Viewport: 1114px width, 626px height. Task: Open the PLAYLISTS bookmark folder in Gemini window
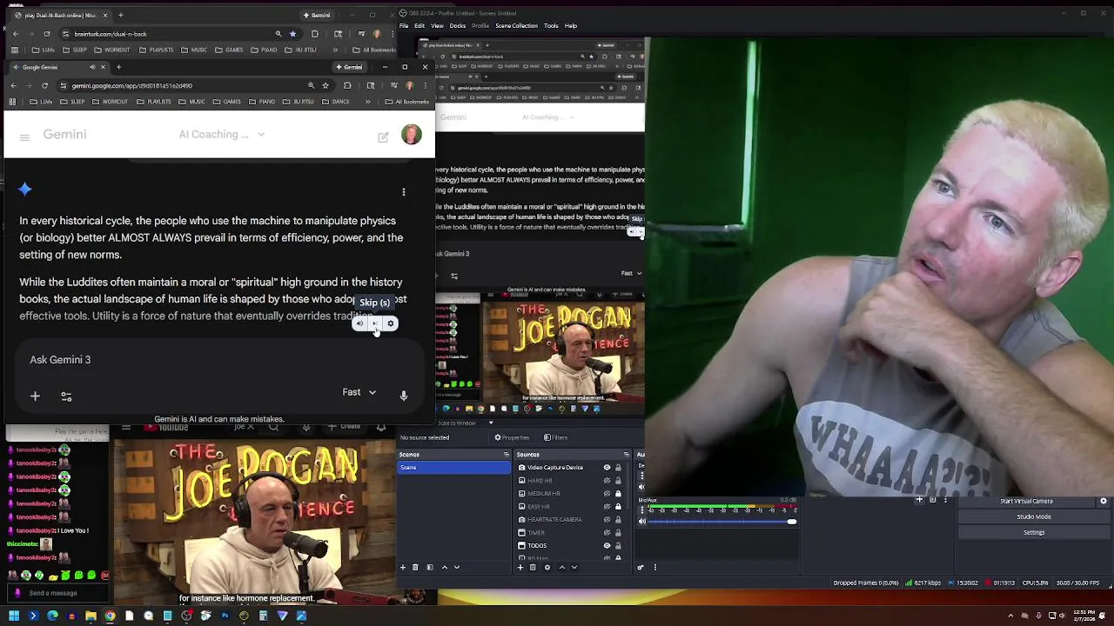[154, 102]
